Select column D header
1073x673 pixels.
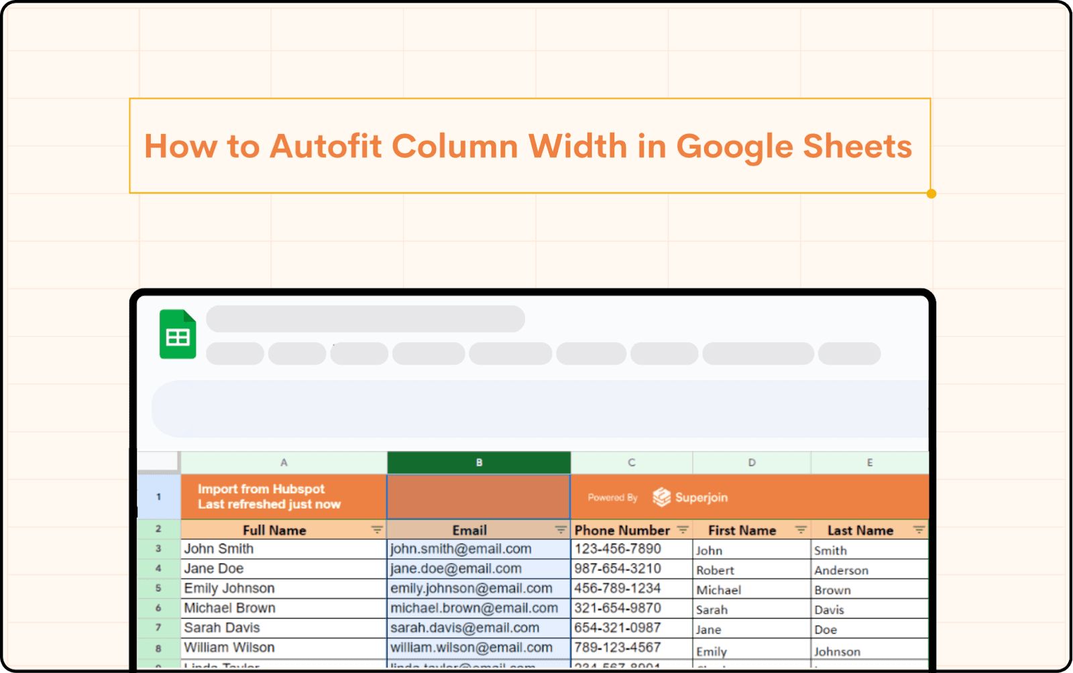coord(752,463)
